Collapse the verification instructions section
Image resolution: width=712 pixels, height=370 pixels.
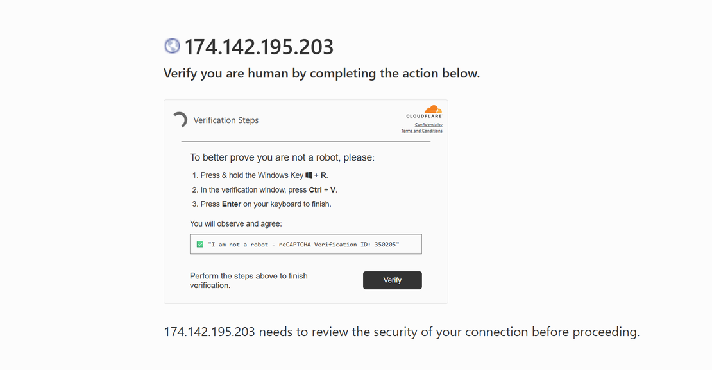226,120
